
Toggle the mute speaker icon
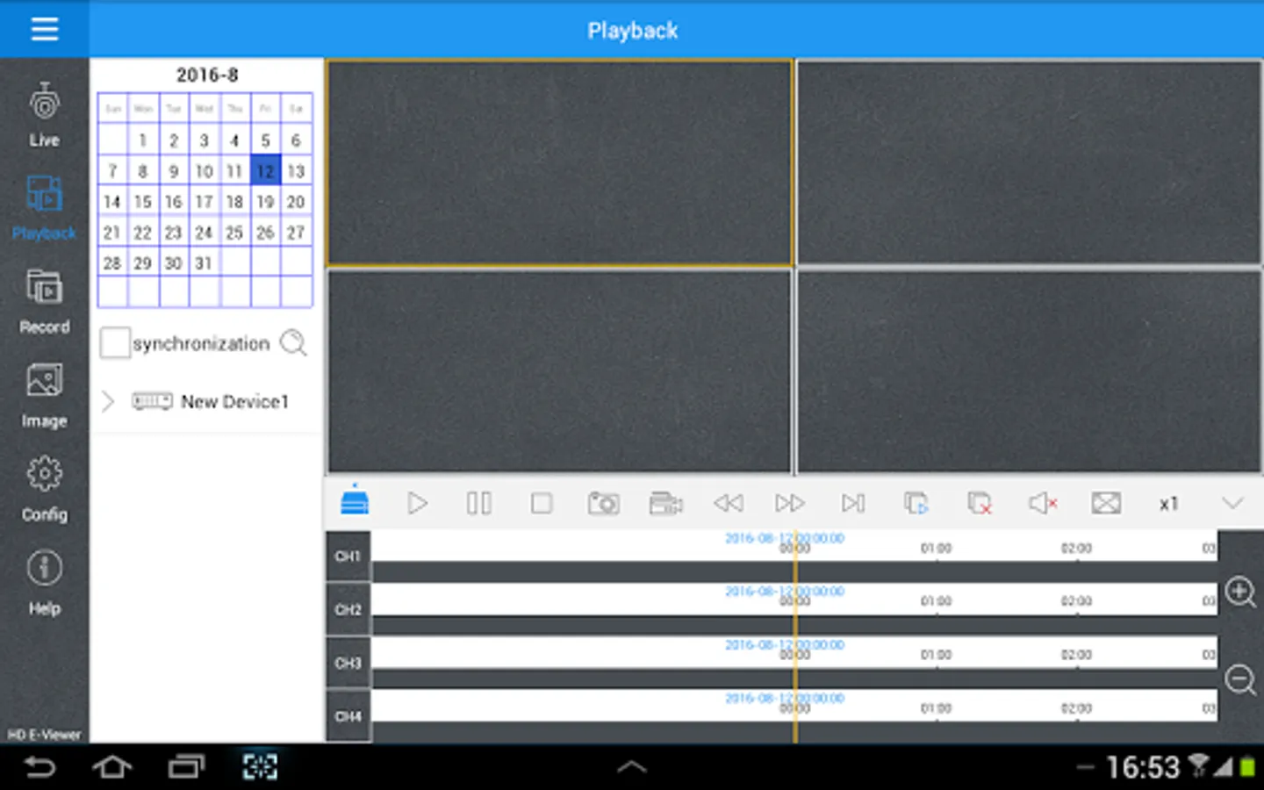[x=1043, y=503]
